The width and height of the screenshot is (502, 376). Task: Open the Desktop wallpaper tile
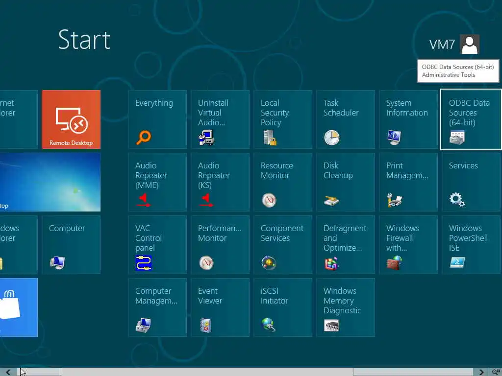(50, 182)
